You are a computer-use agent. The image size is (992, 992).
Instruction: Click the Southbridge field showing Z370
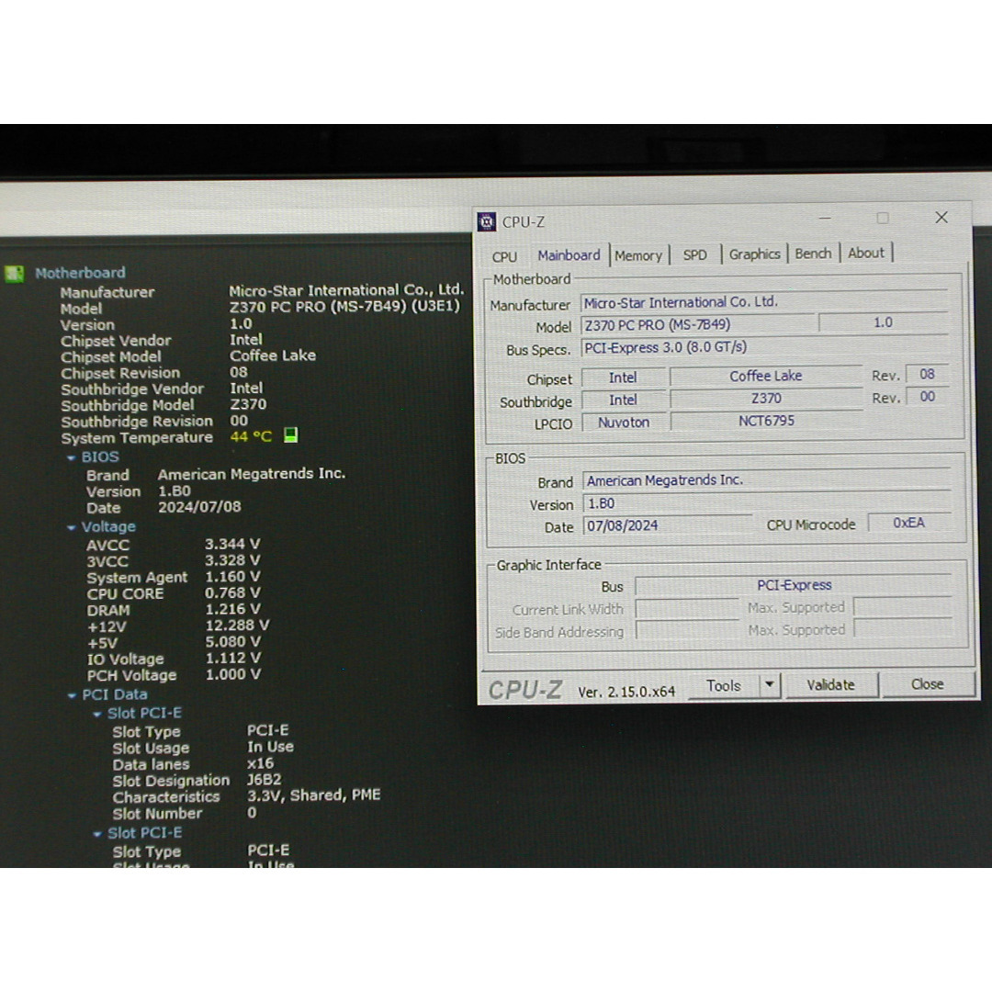pos(766,399)
